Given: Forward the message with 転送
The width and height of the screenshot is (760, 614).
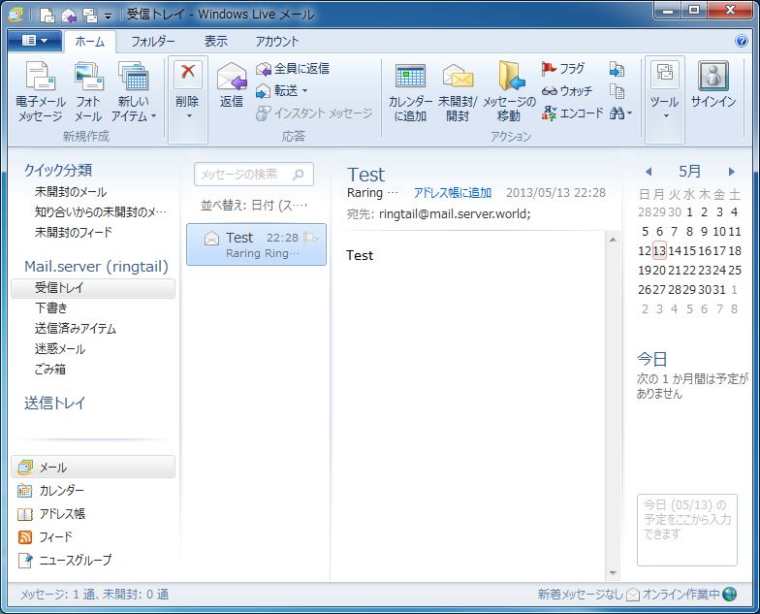Looking at the screenshot, I should [x=277, y=91].
